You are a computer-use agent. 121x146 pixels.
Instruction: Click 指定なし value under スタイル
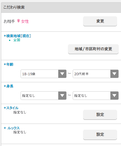point(20,112)
